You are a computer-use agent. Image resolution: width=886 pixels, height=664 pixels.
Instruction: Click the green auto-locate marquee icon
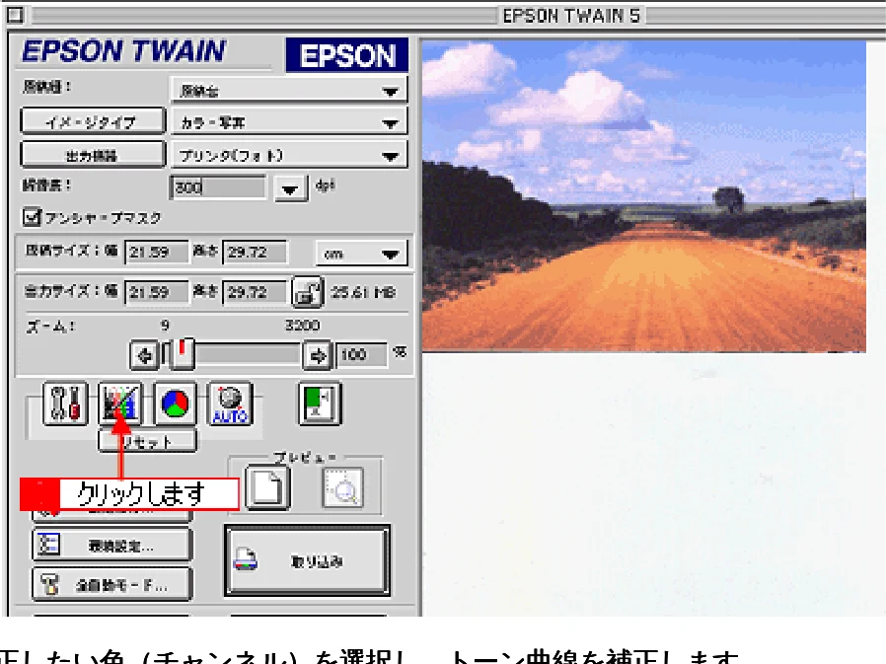320,404
